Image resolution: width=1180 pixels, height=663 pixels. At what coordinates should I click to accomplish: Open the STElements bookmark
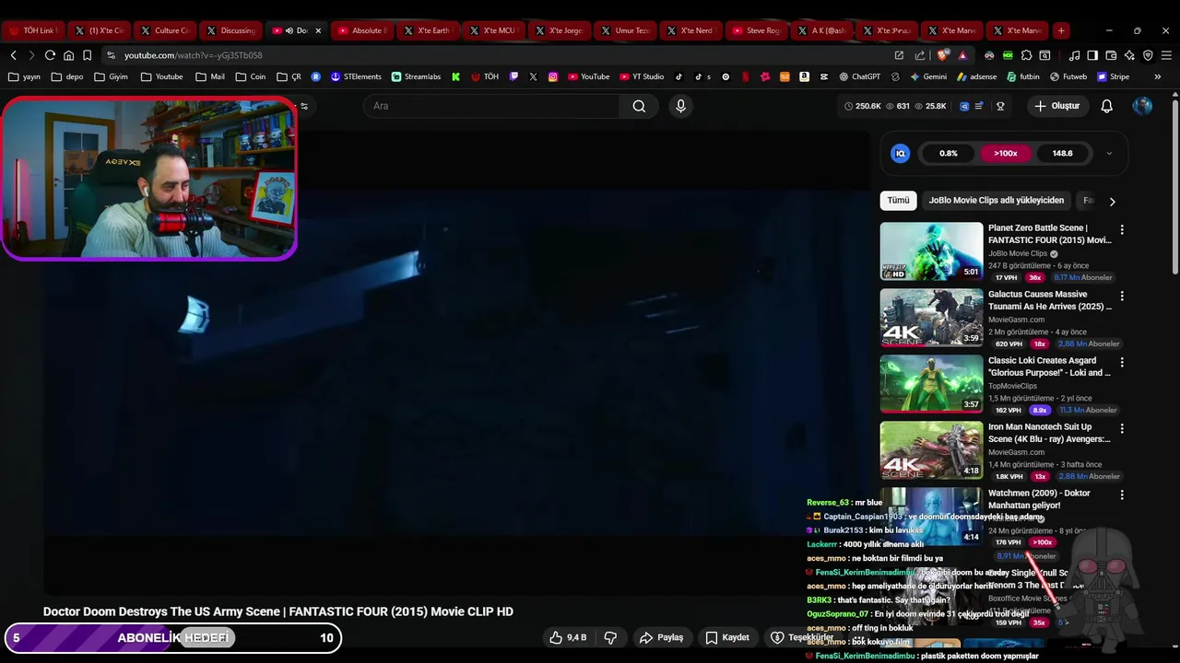[355, 76]
